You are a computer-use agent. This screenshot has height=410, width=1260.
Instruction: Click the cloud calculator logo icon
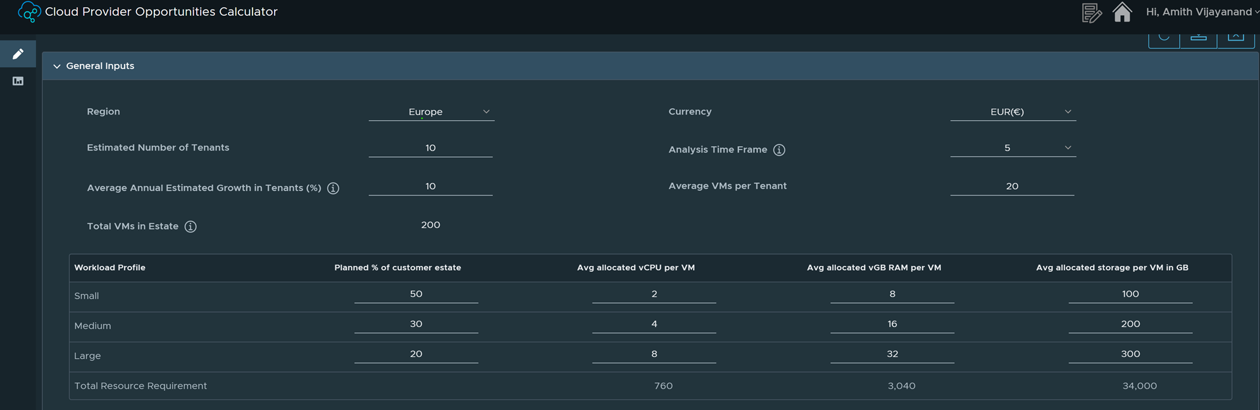(x=28, y=12)
